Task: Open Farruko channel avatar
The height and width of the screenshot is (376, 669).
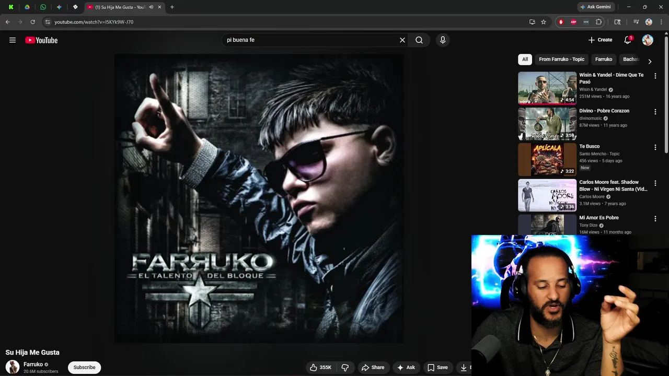Action: point(13,367)
